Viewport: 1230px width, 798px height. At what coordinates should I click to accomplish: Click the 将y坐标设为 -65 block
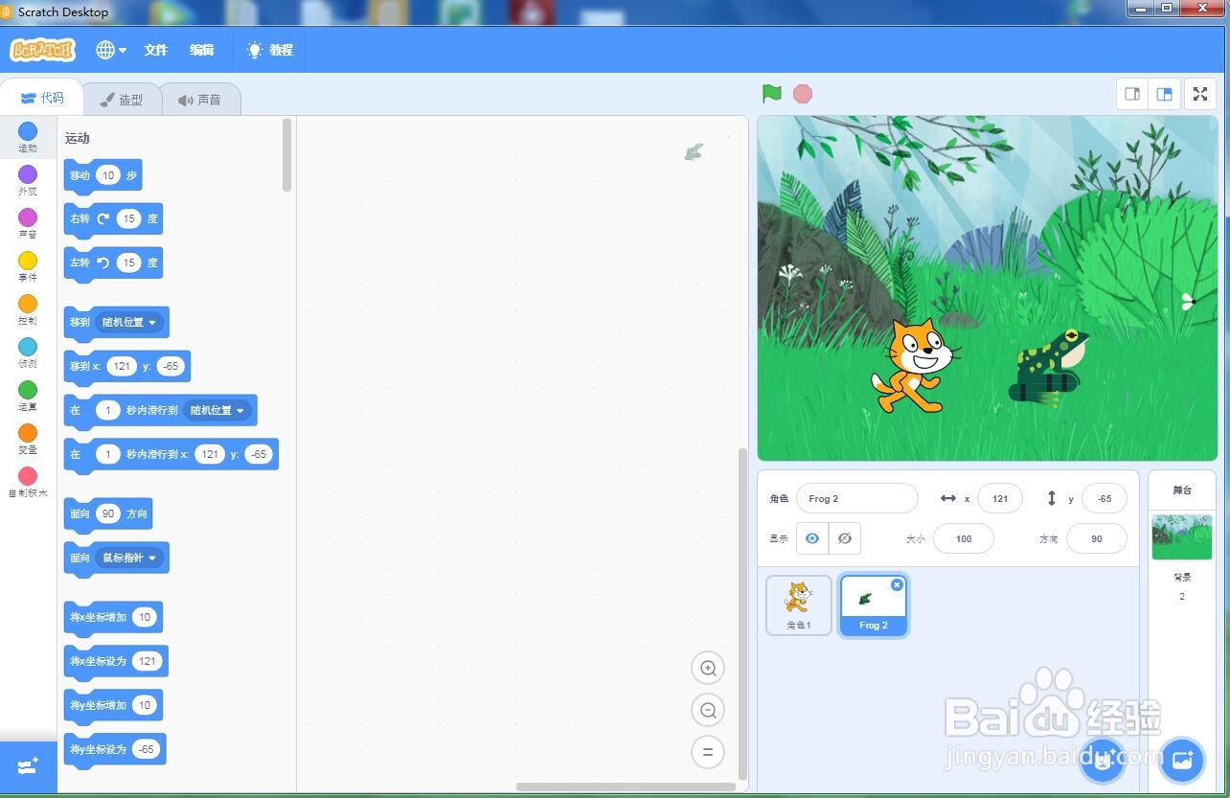[x=115, y=750]
